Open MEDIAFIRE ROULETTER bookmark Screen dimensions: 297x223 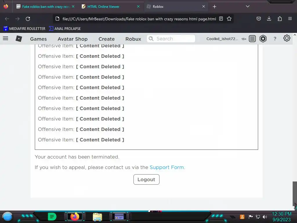(x=24, y=29)
